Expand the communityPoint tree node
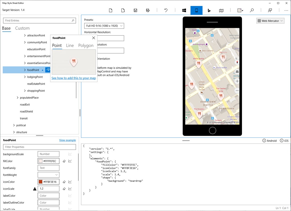The height and width of the screenshot is (211, 291). [x=25, y=42]
